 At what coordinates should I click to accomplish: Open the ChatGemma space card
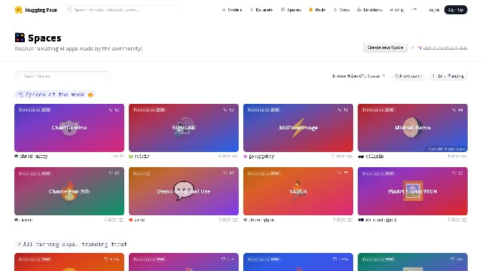point(69,128)
